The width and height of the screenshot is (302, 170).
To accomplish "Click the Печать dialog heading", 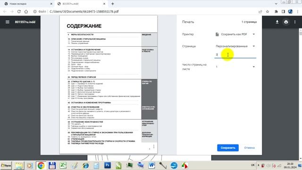I will 188,22.
